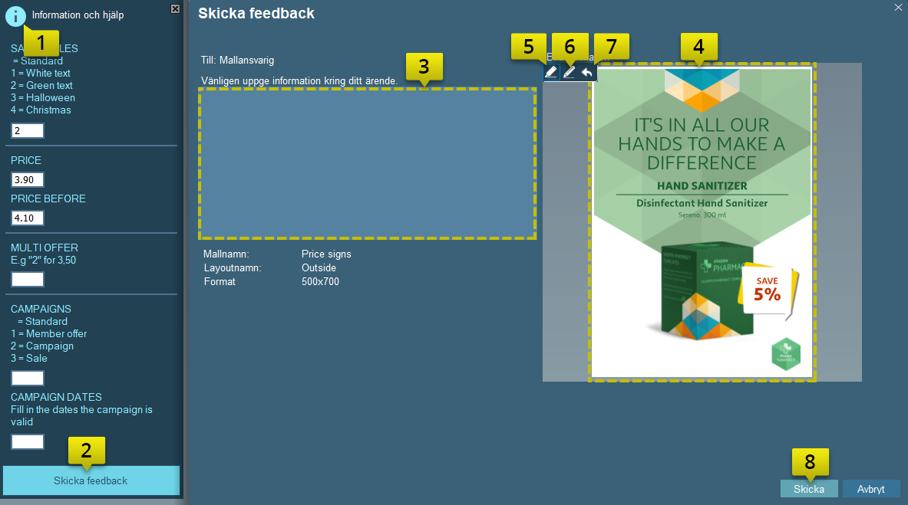Screen dimensions: 908x505
Task: Undo the last drawing with the arrow icon
Action: tap(587, 72)
